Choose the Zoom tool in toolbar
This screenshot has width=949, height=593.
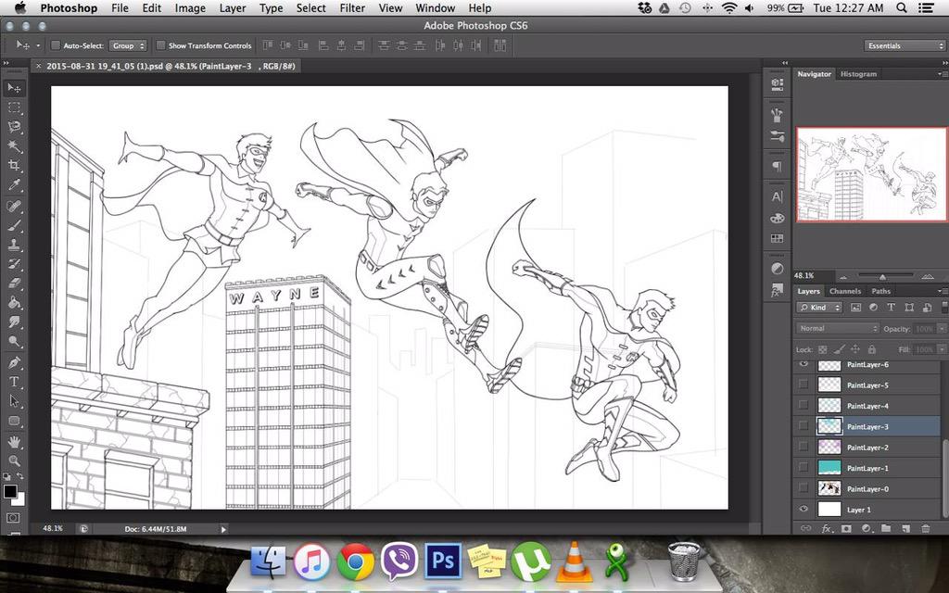pyautogui.click(x=14, y=461)
